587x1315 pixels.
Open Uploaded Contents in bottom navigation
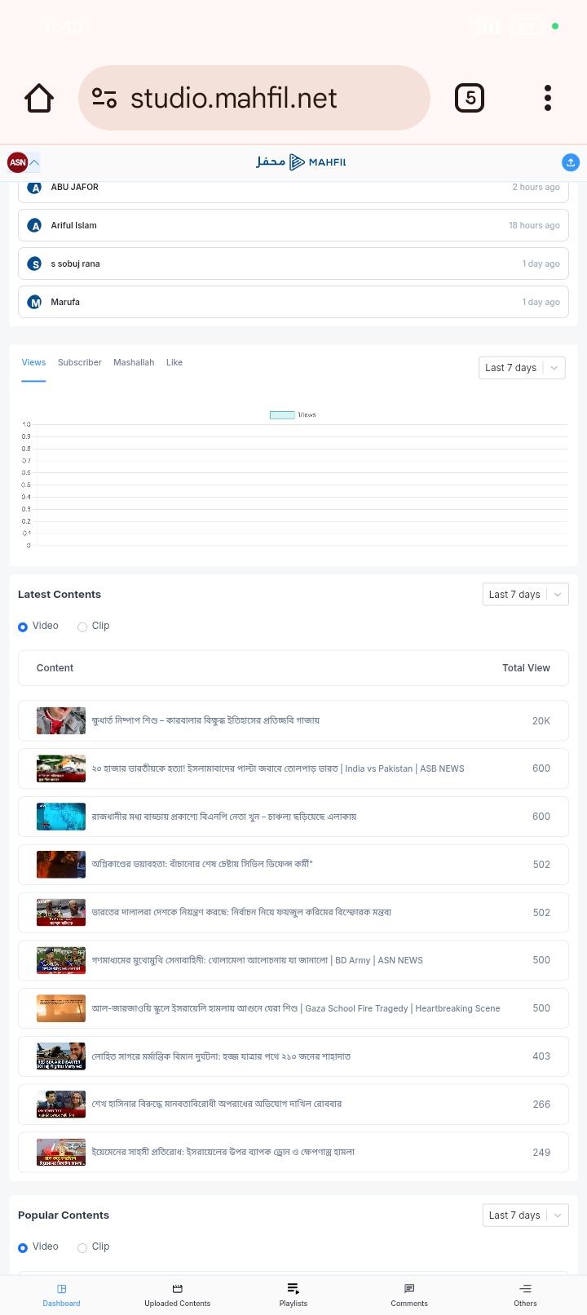click(x=177, y=1295)
